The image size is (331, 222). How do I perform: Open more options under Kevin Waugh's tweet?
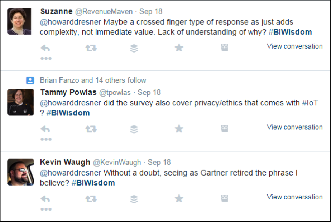click(x=46, y=209)
